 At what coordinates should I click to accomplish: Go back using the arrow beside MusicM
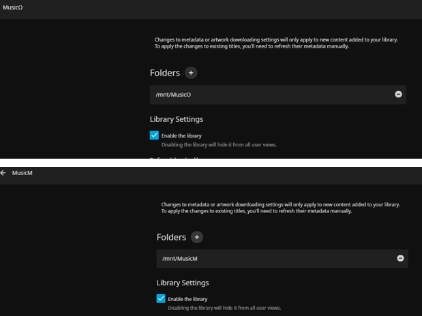[x=4, y=173]
